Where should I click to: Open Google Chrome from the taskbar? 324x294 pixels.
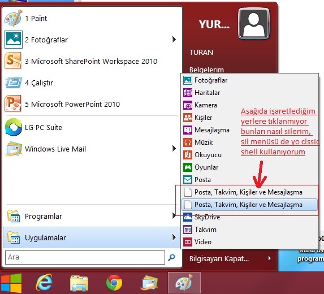(114, 283)
